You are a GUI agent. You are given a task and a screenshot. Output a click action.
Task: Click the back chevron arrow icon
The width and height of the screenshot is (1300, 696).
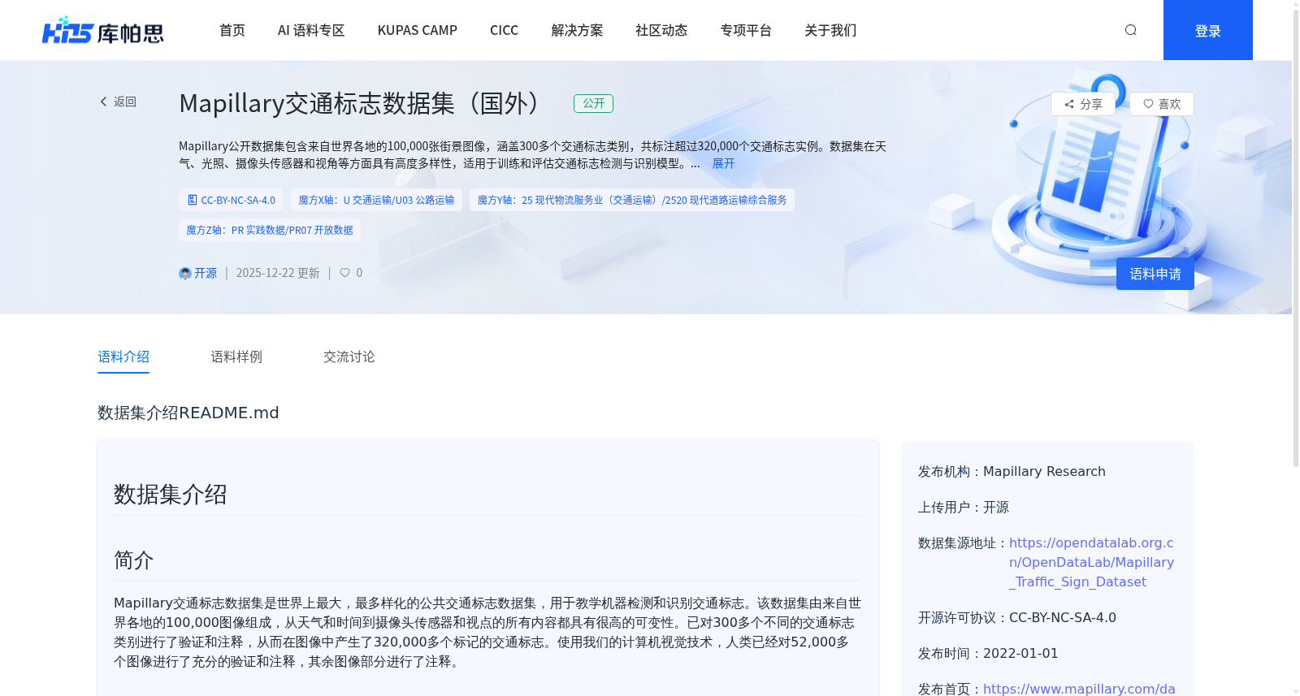[x=103, y=102]
